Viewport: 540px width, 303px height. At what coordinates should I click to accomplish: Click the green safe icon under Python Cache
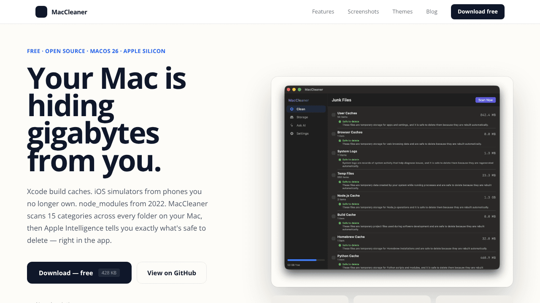[x=340, y=264]
